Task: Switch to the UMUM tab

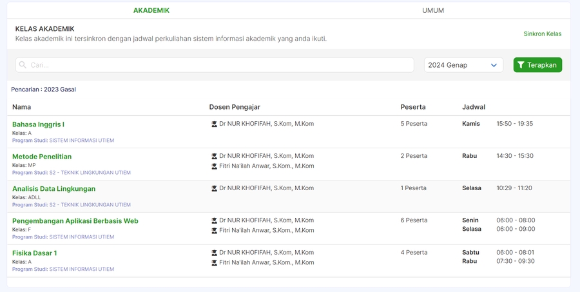Action: tap(433, 10)
